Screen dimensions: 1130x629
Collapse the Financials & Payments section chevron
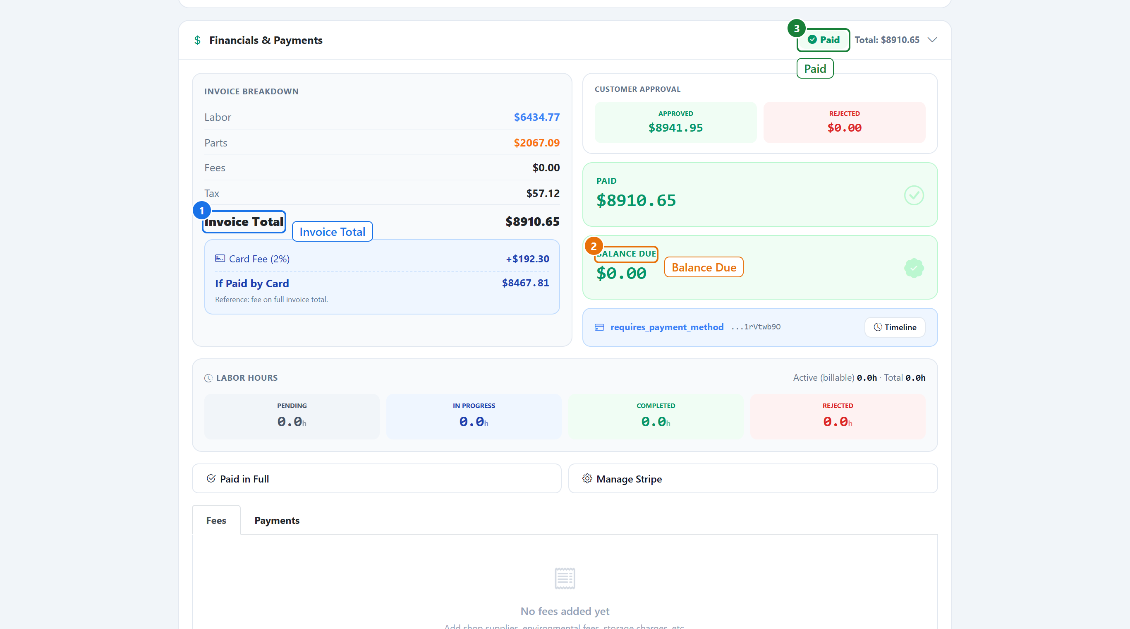(x=932, y=40)
